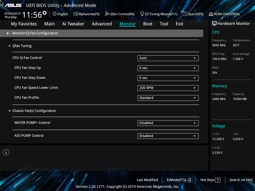This screenshot has width=255, height=191.
Task: Switch to Ai Tweaker tab
Action: tap(73, 24)
